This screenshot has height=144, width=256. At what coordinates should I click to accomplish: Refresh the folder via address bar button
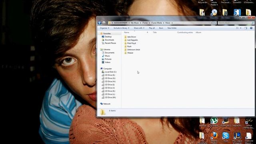[215, 23]
